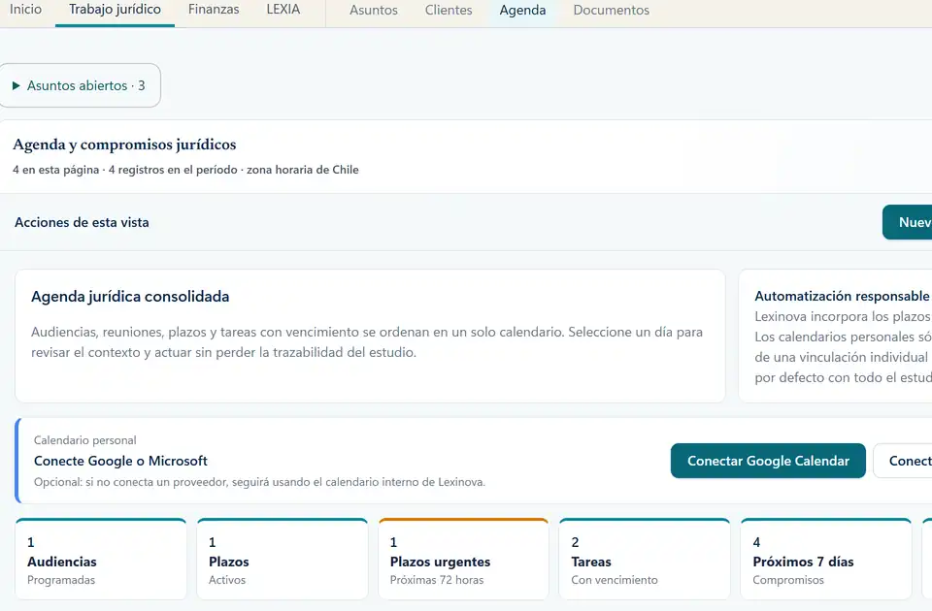Click the Compromisos caption under Próximos 7 días
The width and height of the screenshot is (932, 611).
click(x=788, y=580)
